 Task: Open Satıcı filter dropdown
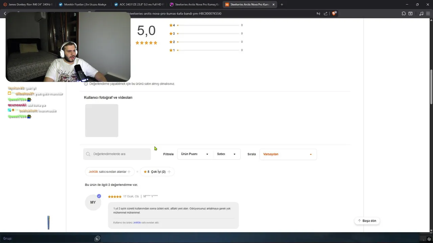tap(226, 154)
